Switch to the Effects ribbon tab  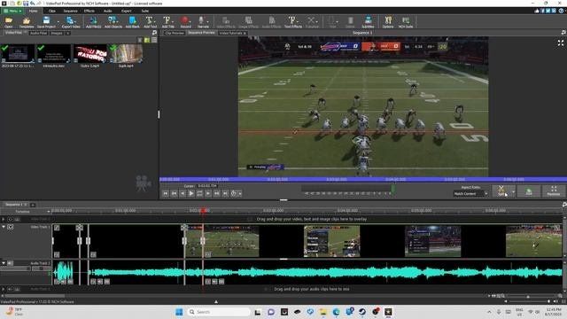coord(89,11)
